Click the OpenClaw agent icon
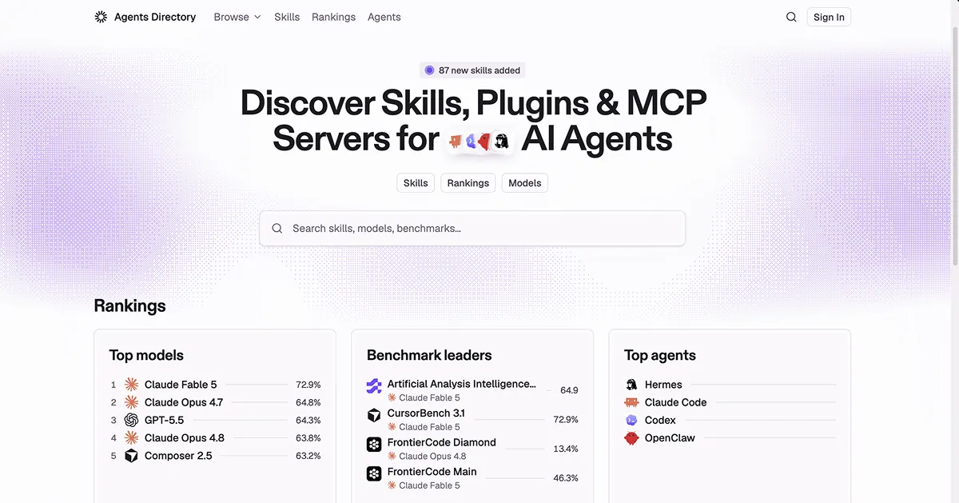The width and height of the screenshot is (959, 503). tap(631, 437)
